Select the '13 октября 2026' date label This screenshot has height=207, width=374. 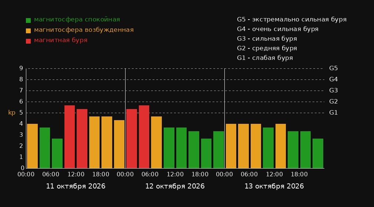274,186
